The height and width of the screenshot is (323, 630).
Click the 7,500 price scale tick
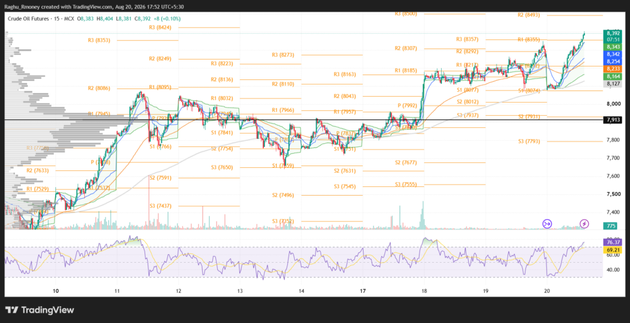pos(613,194)
